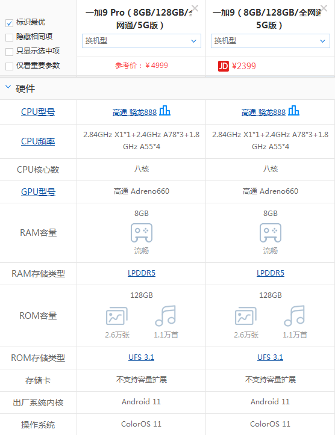This screenshot has width=335, height=435.
Task: Click 不支持容量扩展 in 一加9 Pro column
Action: tap(142, 379)
